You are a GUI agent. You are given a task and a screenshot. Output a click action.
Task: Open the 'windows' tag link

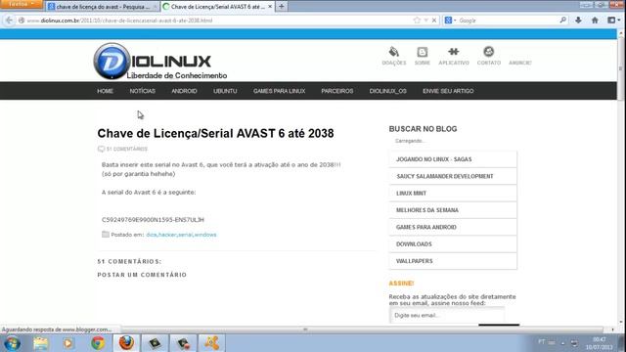pos(205,235)
